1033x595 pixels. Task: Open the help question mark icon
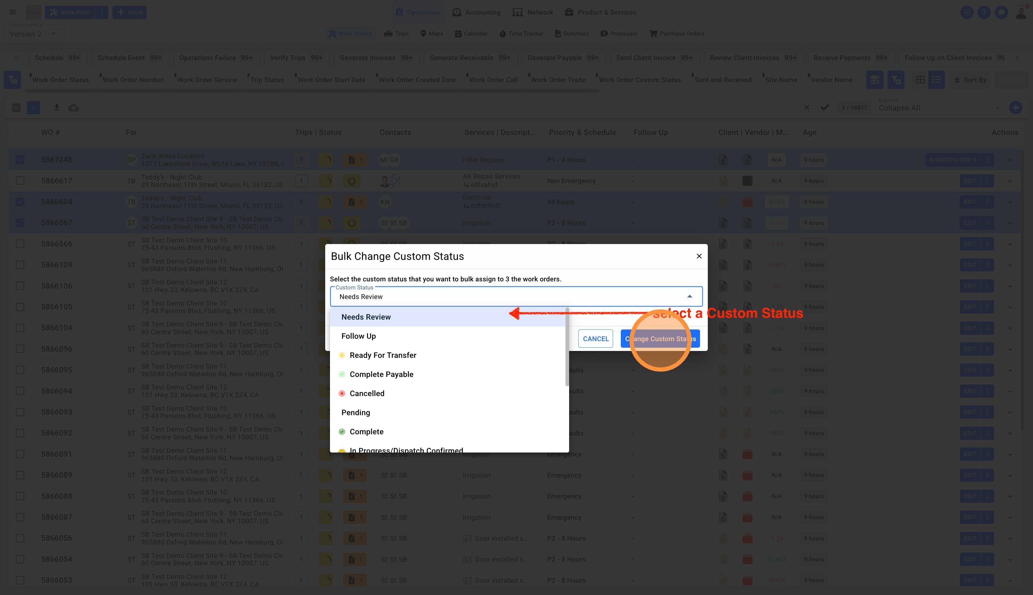tap(984, 12)
